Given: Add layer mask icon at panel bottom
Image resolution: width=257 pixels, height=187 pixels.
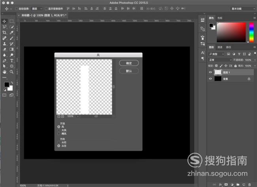Looking at the screenshot, I should pyautogui.click(x=226, y=185).
